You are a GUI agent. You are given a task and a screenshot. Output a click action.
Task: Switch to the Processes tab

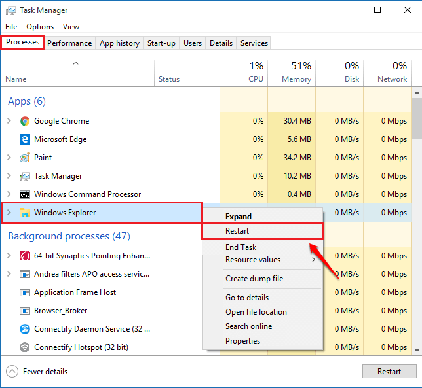(x=22, y=42)
